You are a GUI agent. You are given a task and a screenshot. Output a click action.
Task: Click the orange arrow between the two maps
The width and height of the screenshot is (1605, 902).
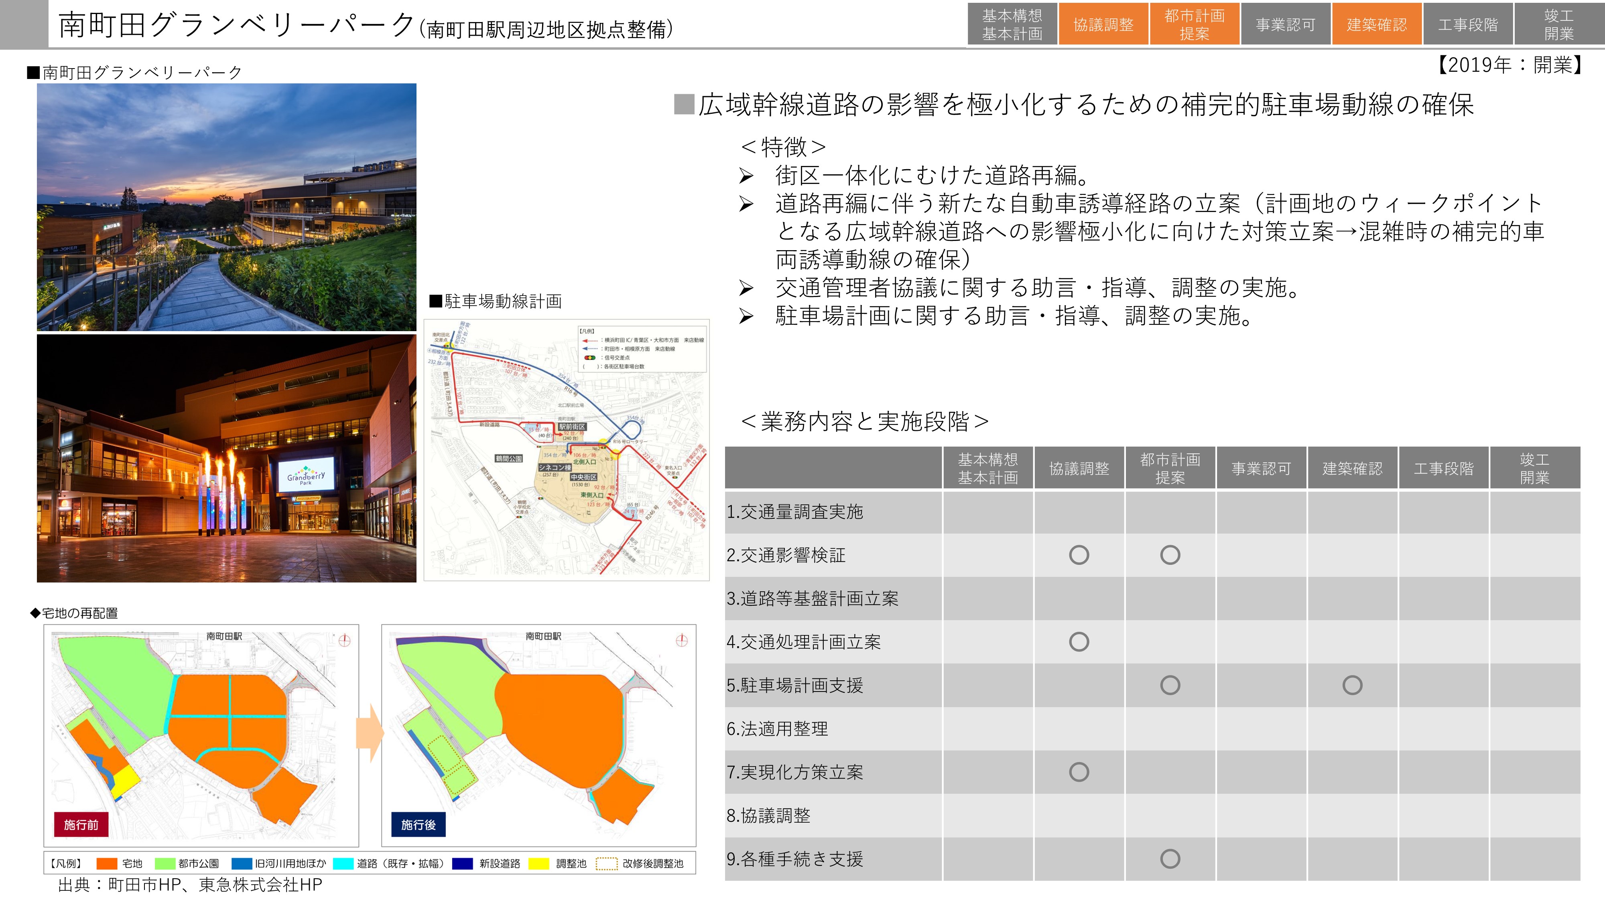(370, 733)
